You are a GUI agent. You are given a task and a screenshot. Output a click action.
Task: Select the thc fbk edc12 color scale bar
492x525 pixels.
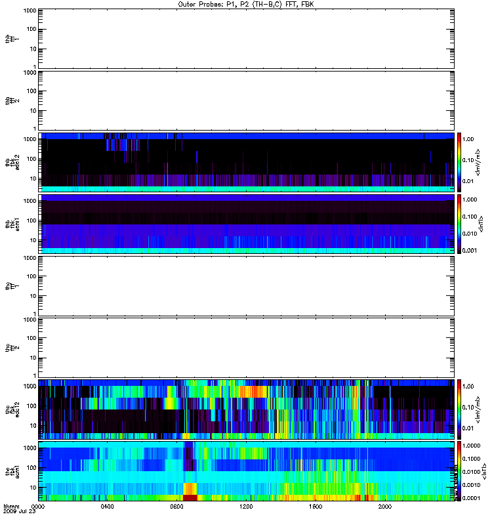(459, 409)
